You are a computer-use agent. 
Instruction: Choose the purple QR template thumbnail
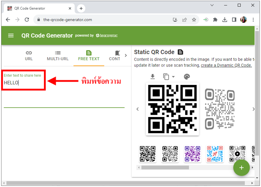tap(192, 154)
